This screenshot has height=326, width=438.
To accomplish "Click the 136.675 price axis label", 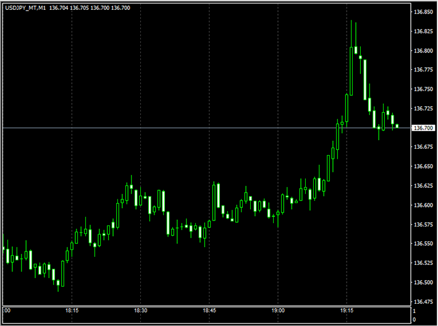I will click(423, 147).
